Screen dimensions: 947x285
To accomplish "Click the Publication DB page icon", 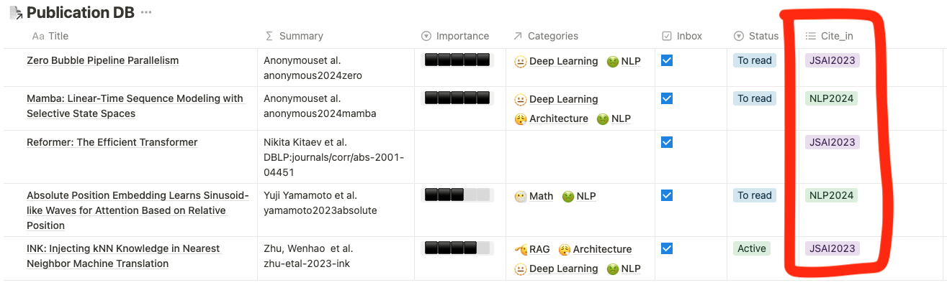I will click(14, 12).
